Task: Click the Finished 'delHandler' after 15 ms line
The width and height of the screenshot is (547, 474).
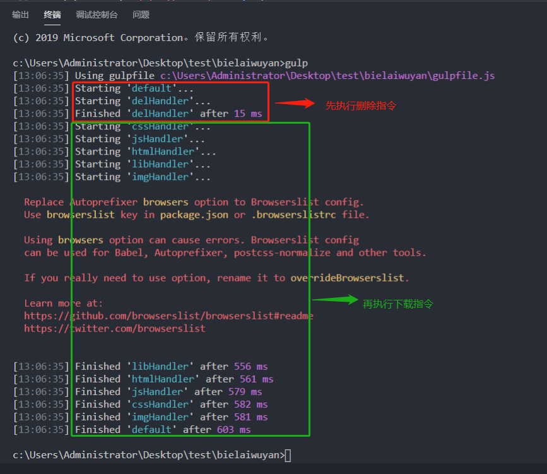Action: pos(138,114)
